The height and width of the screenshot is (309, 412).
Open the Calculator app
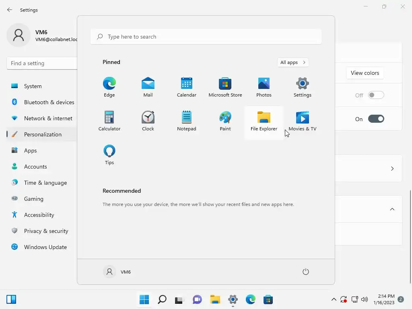click(x=109, y=121)
